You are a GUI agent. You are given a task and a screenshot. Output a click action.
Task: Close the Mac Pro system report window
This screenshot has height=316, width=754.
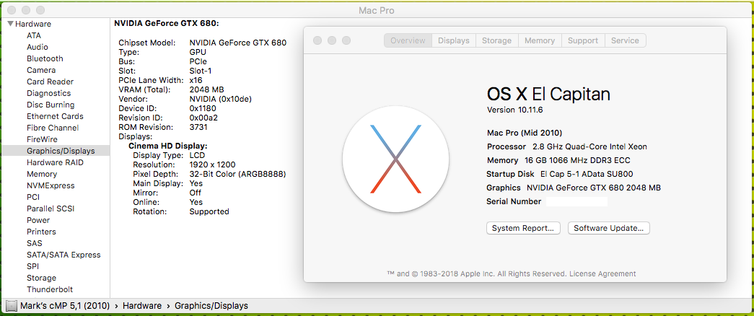tap(12, 10)
